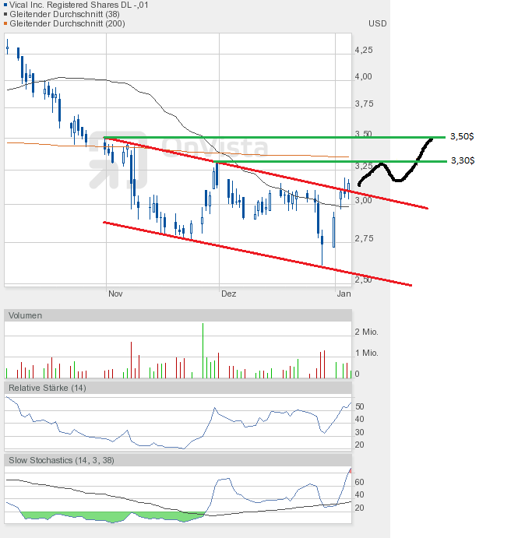Click the Volumen panel header
The image size is (525, 538).
click(178, 315)
